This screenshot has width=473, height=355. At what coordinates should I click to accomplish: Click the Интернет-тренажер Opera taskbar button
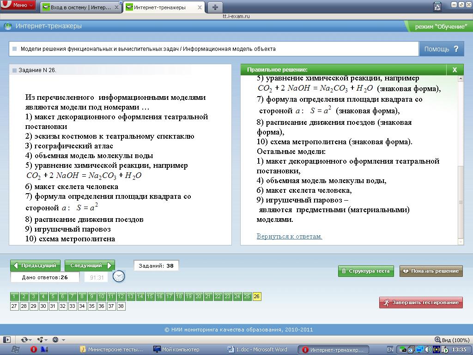(334, 349)
